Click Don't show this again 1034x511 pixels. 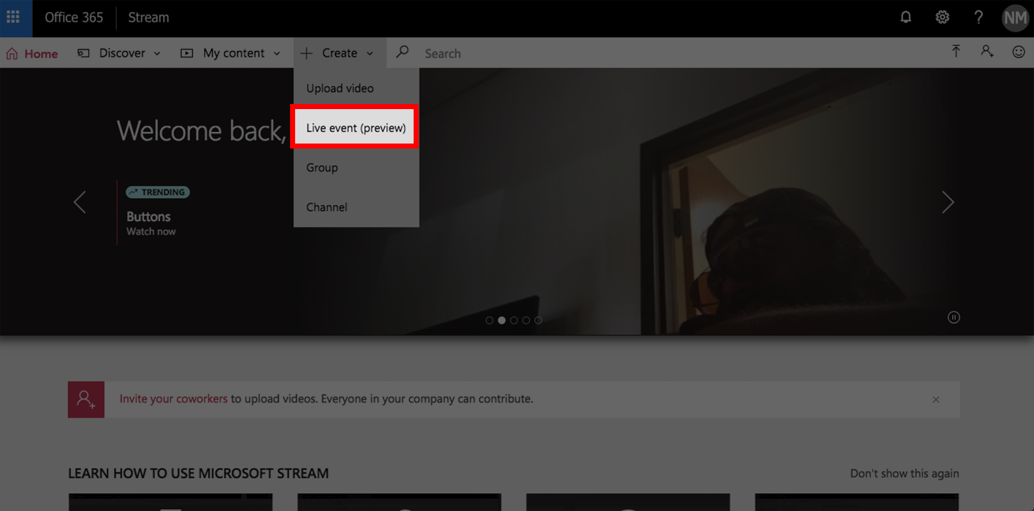(x=905, y=473)
